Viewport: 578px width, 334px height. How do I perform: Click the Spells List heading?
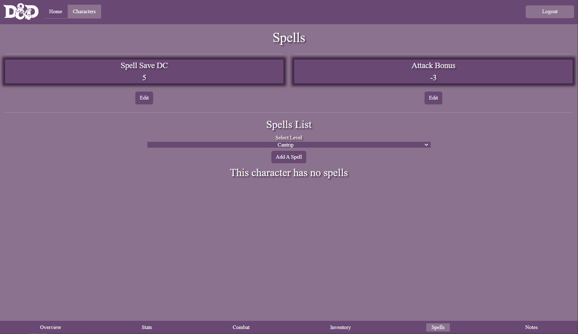[x=289, y=125]
